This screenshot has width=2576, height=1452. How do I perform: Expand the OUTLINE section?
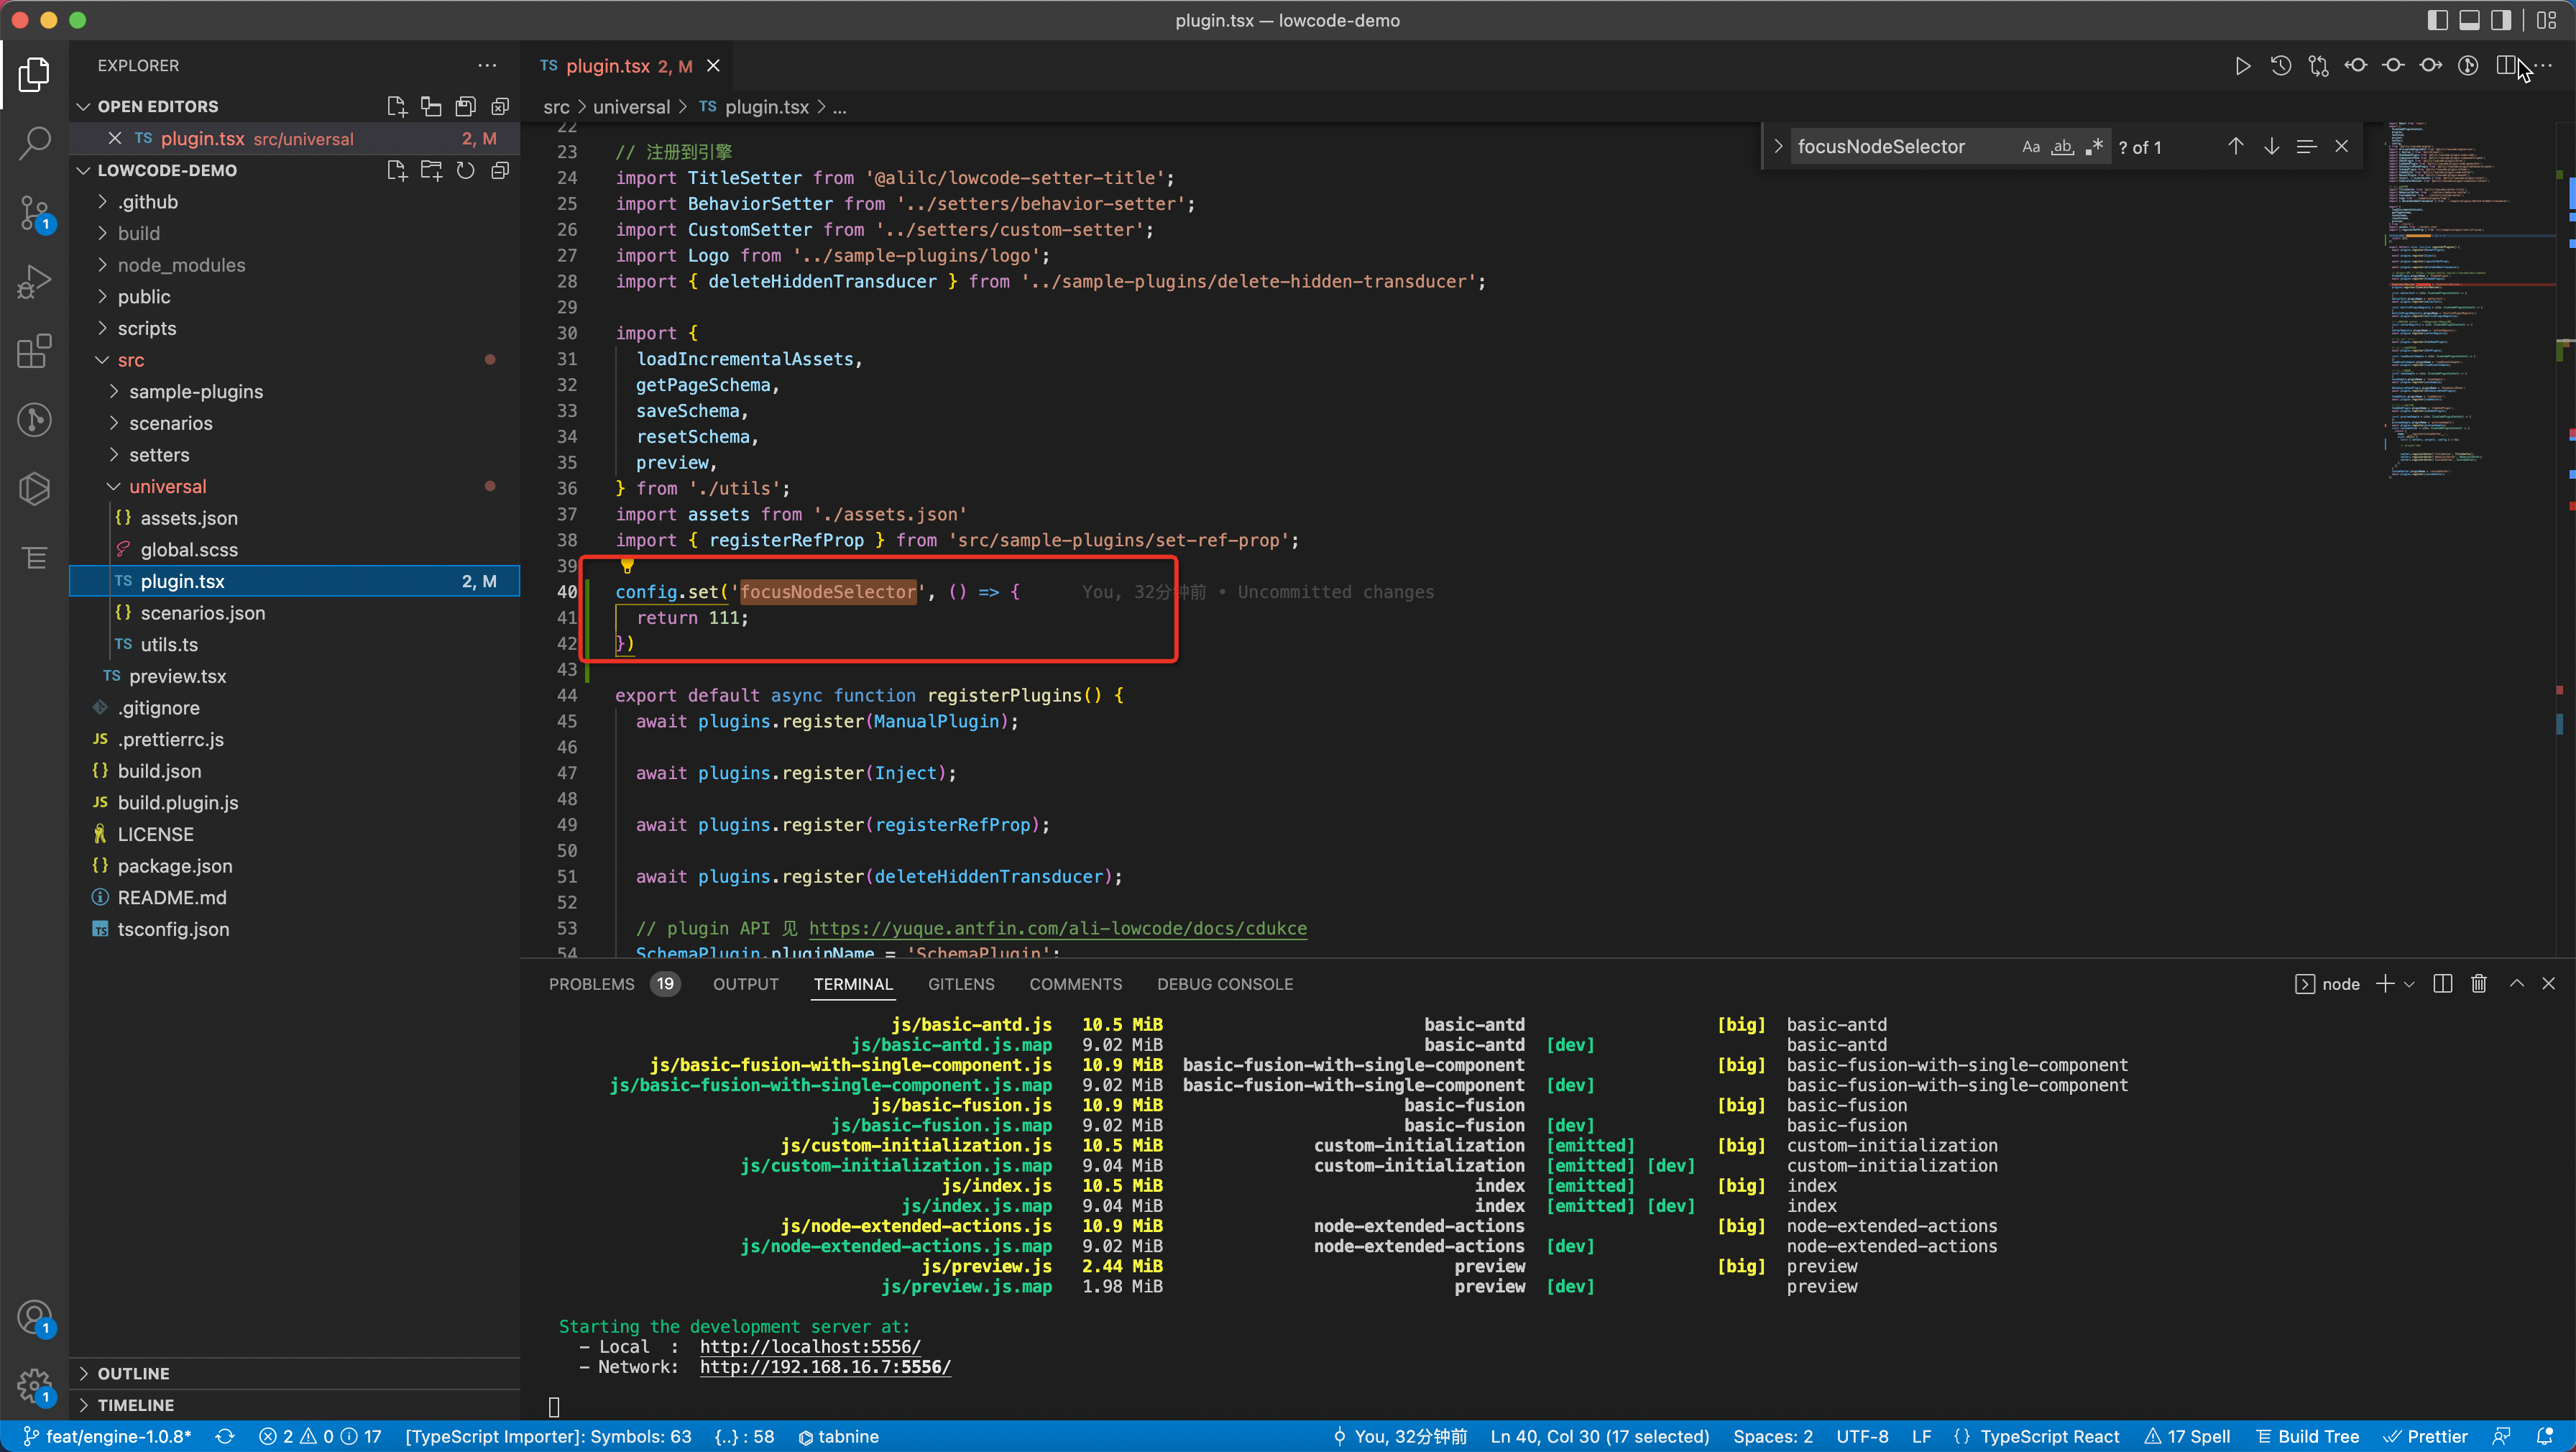coord(84,1374)
